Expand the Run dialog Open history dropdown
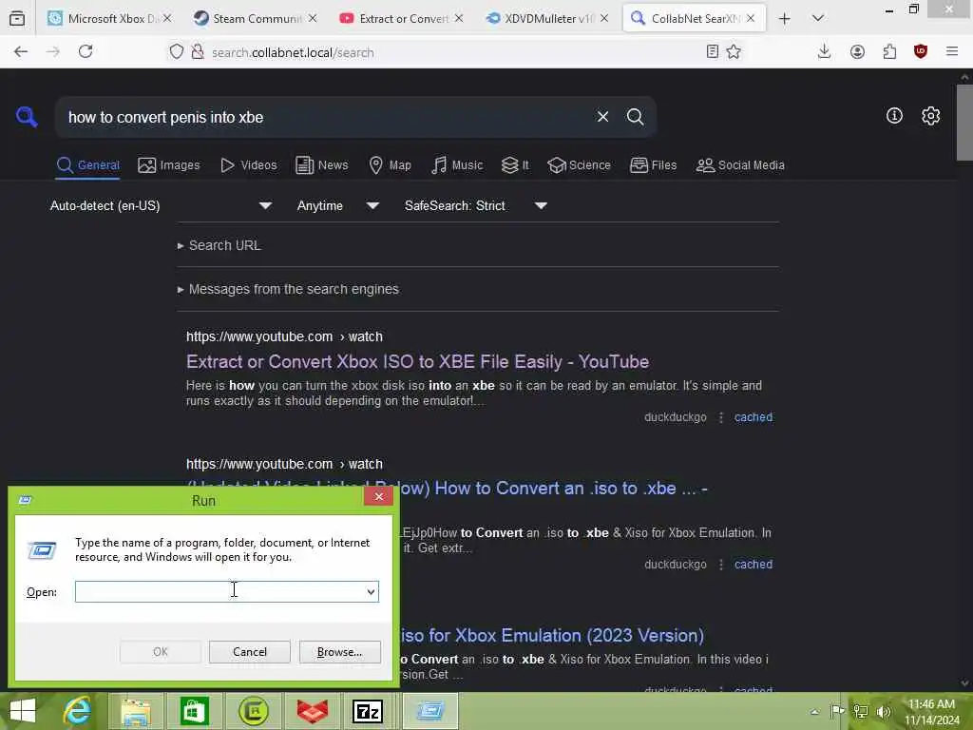This screenshot has height=730, width=973. click(x=372, y=591)
